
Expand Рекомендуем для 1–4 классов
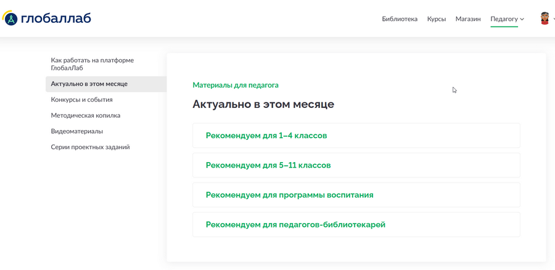click(356, 136)
